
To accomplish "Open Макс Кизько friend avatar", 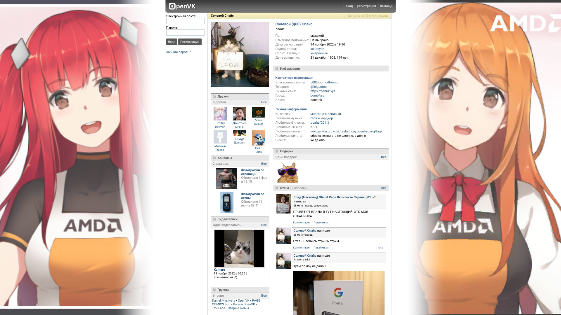I will 259,112.
